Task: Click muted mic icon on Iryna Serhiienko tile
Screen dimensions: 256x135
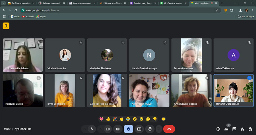Action: (81, 78)
